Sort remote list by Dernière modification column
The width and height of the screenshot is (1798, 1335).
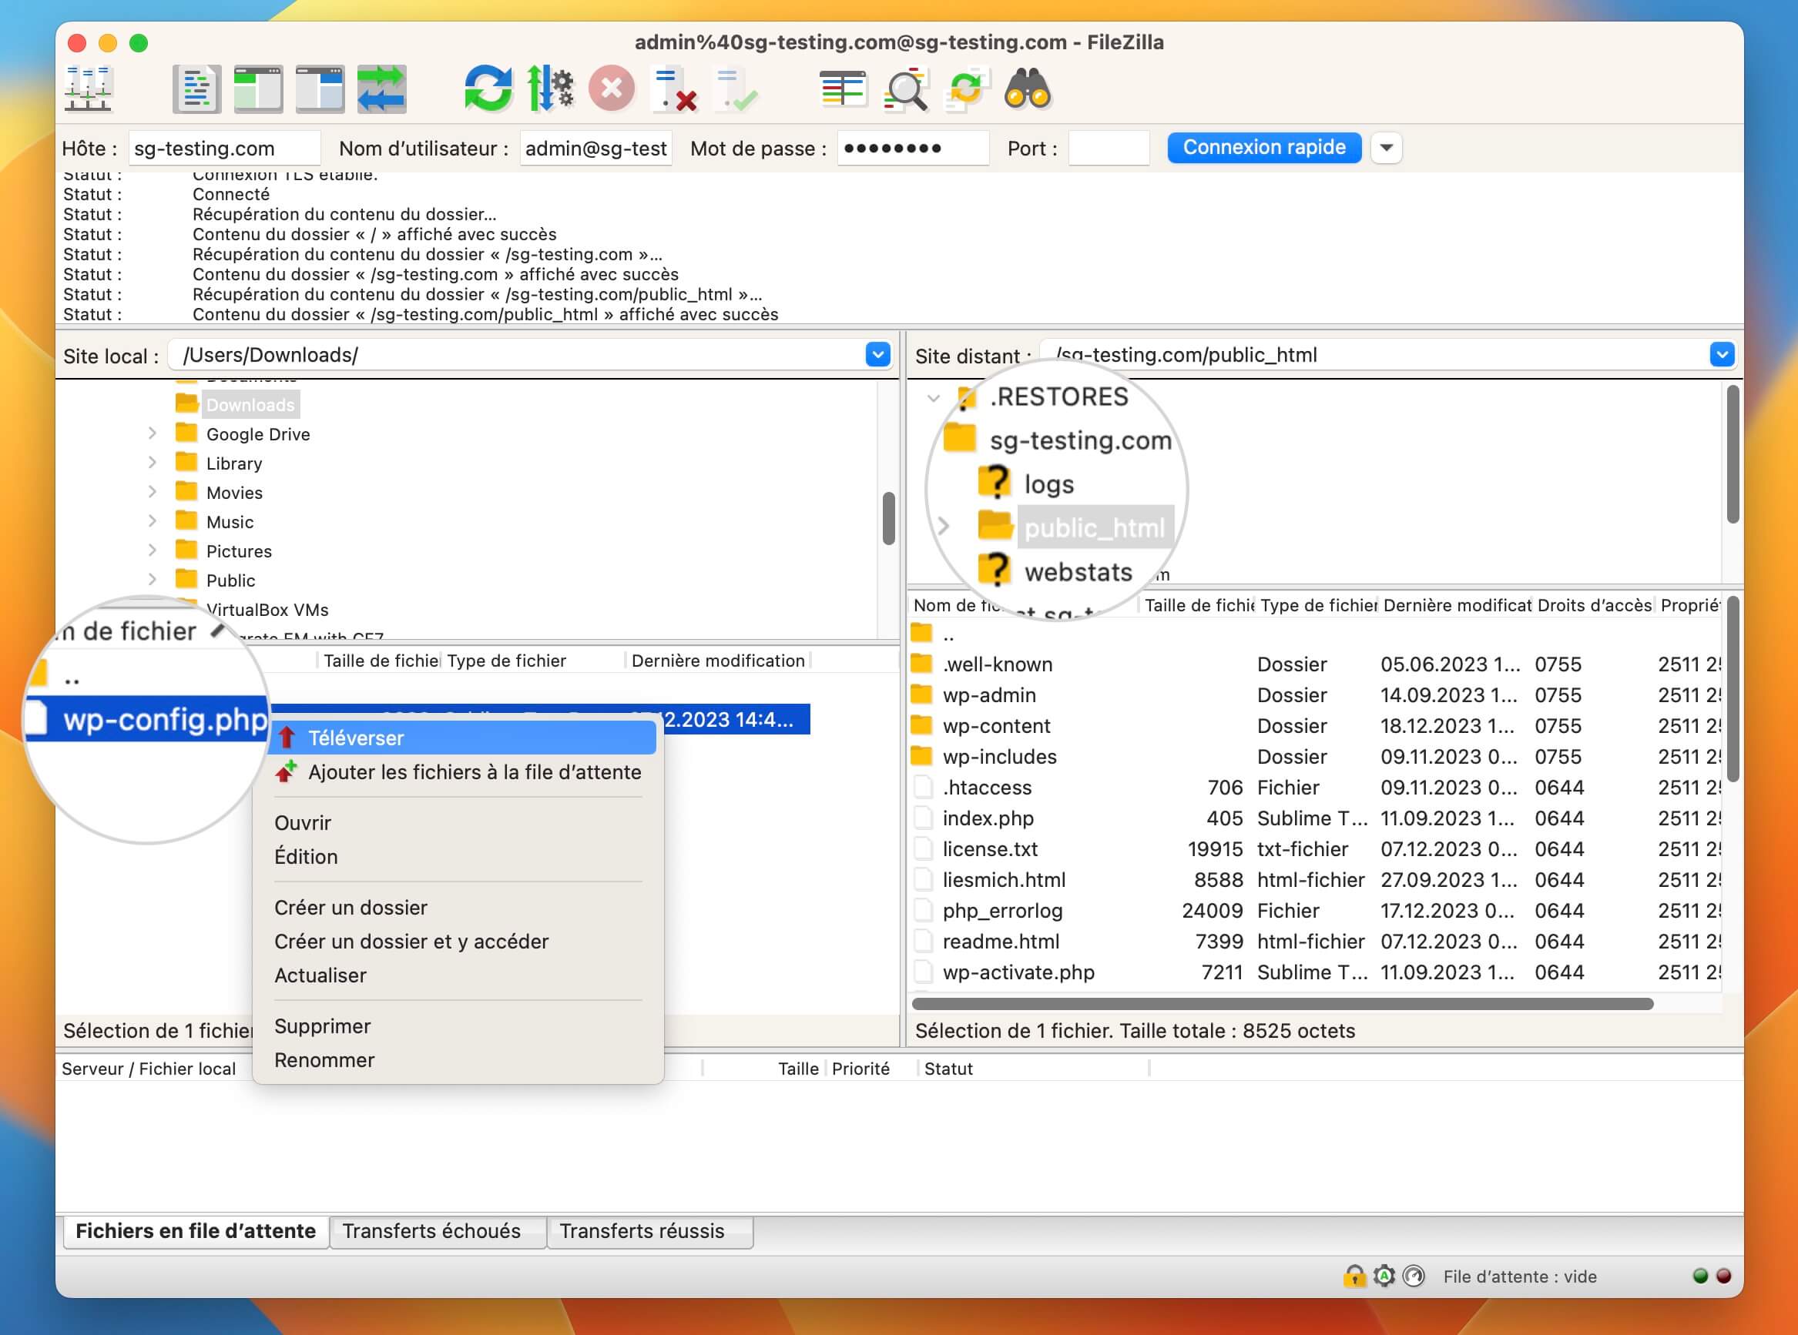1456,605
